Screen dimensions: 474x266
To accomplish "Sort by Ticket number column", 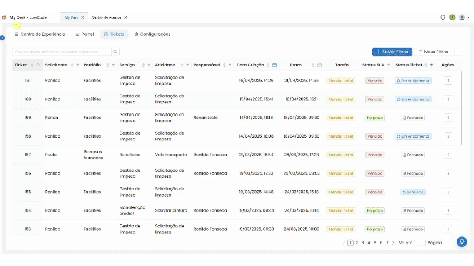I will click(x=32, y=65).
